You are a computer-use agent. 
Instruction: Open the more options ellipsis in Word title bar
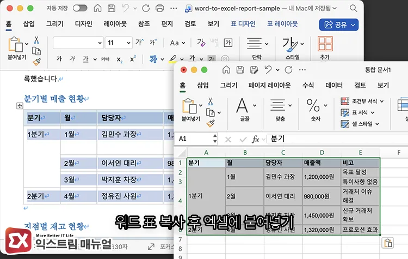[x=174, y=8]
